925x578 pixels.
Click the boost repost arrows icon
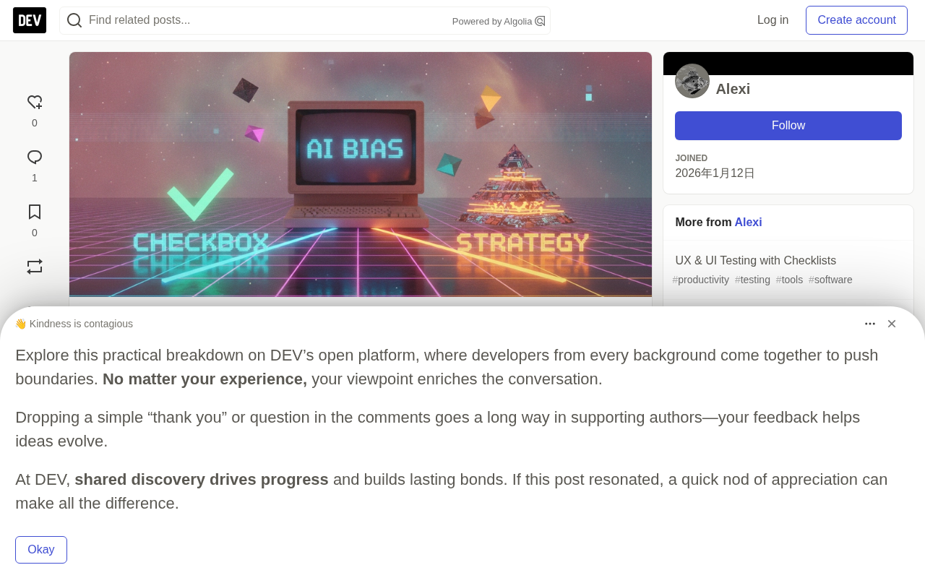coord(35,267)
